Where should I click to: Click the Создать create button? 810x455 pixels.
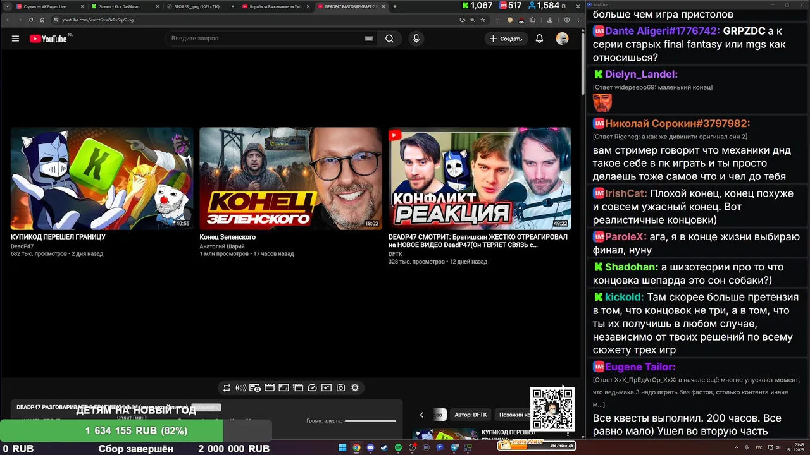pyautogui.click(x=506, y=39)
